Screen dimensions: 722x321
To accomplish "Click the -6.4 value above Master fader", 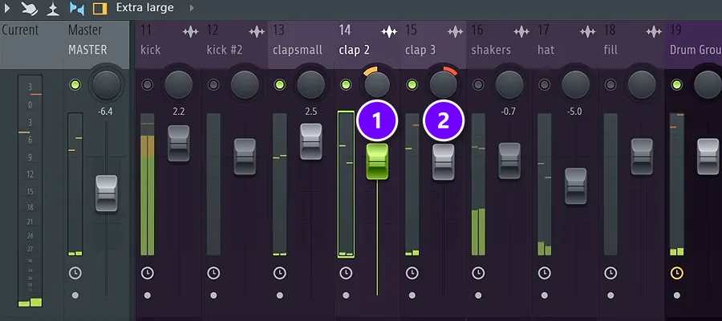I will [105, 112].
